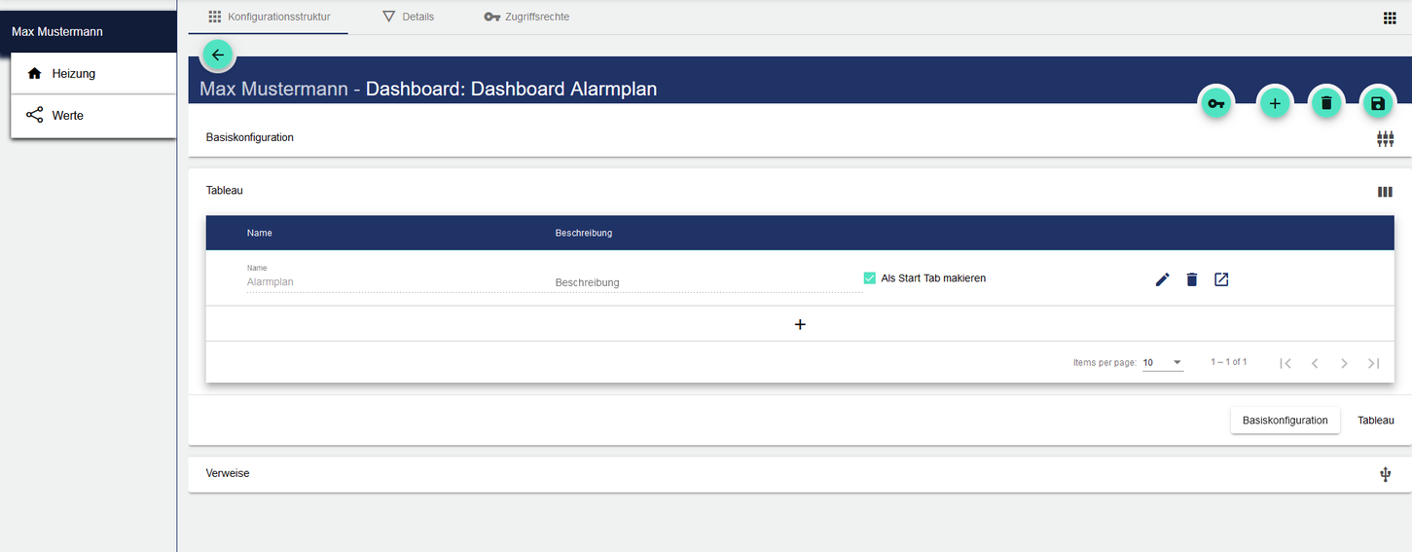Click the green back arrow button
1412x552 pixels.
pyautogui.click(x=217, y=55)
